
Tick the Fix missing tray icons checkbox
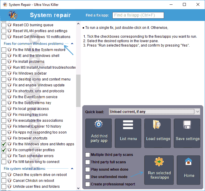pos(4,115)
